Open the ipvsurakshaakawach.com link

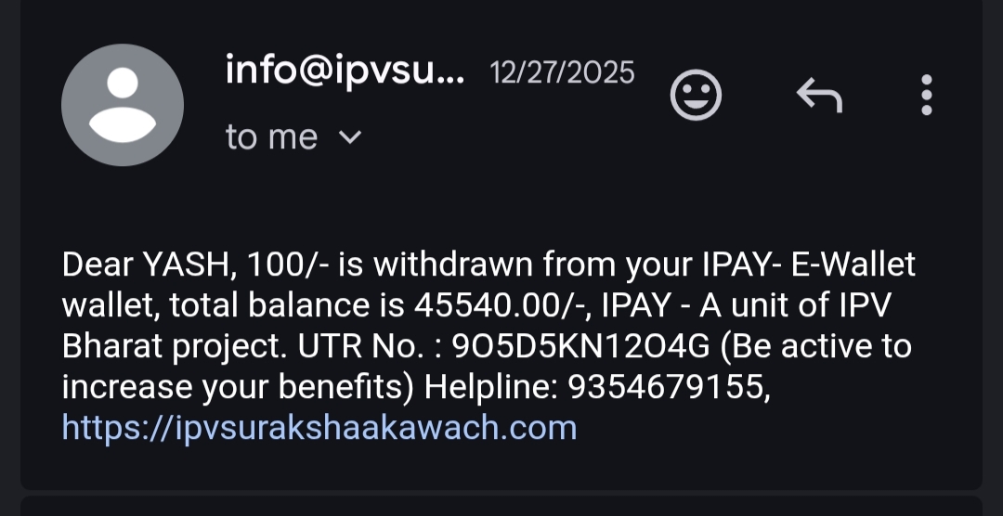click(319, 428)
